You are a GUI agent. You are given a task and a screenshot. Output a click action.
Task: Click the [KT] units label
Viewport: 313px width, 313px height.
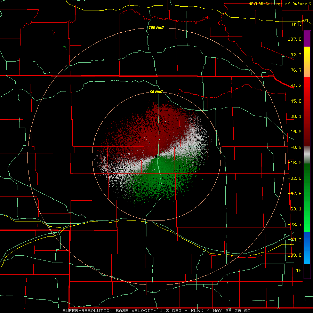point(297,24)
